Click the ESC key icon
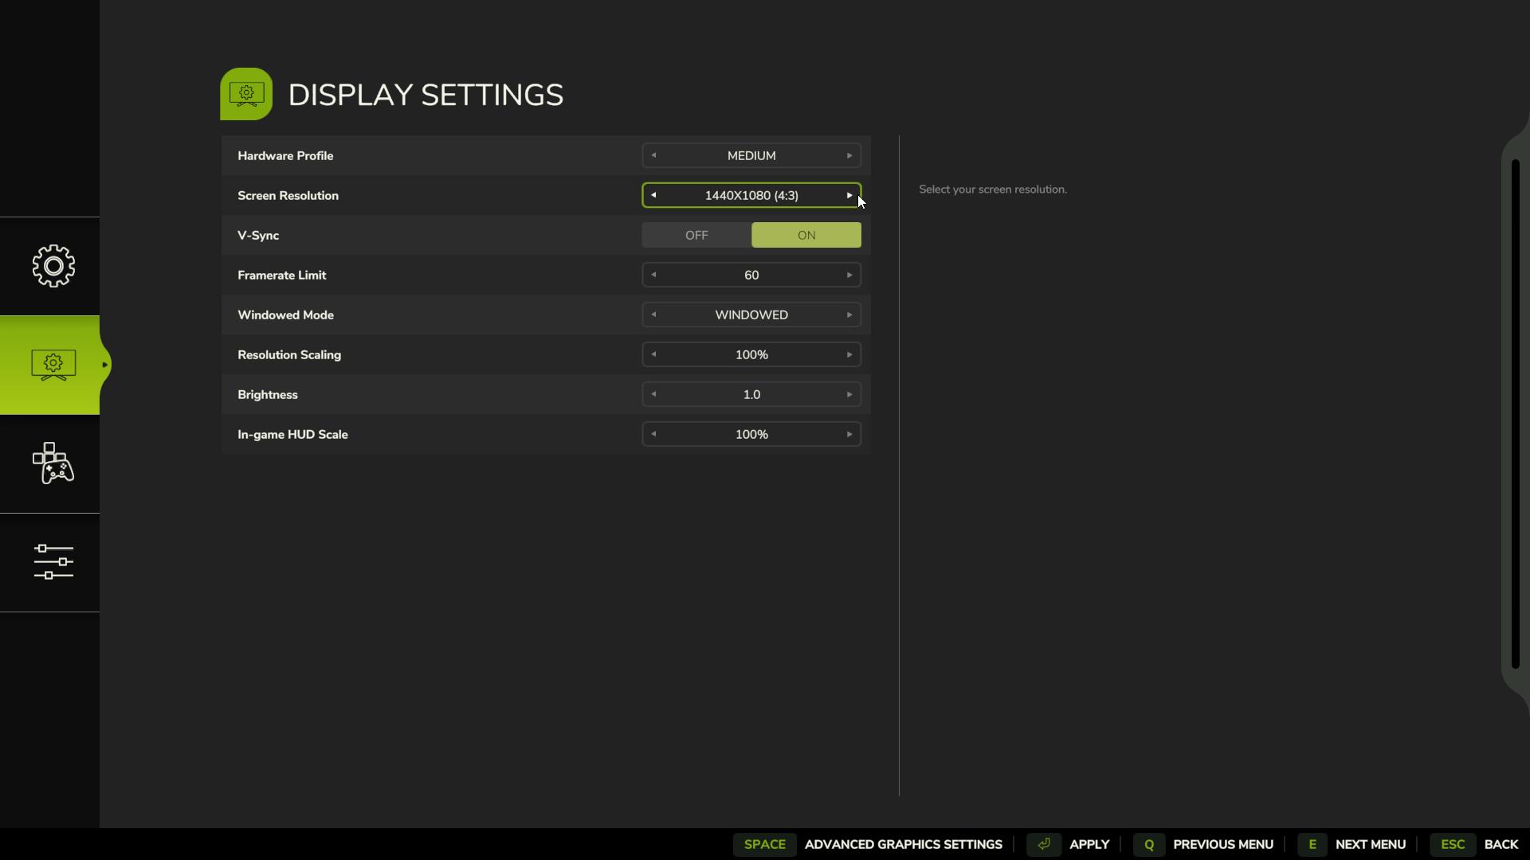This screenshot has height=860, width=1530. [x=1452, y=844]
